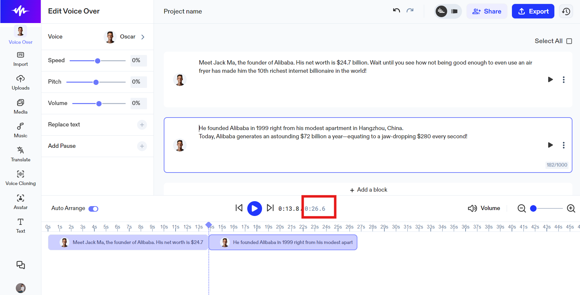Open the Uploads panel
This screenshot has height=295, width=580.
coord(20,83)
